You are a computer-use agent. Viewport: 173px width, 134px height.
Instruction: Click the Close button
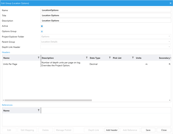164,130
